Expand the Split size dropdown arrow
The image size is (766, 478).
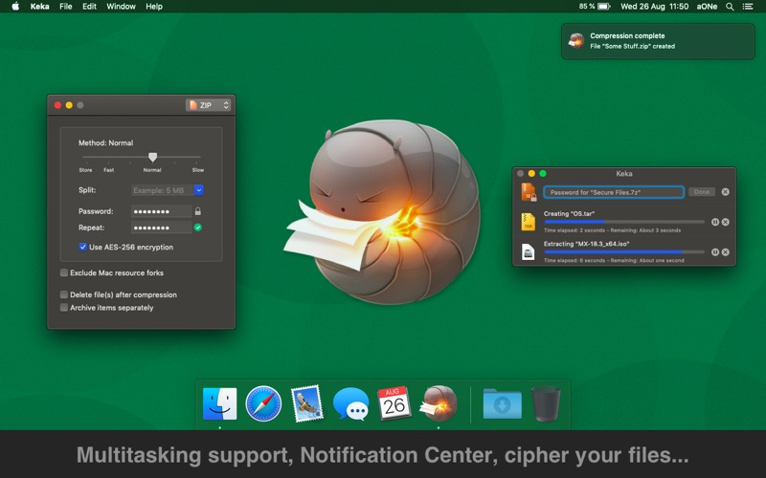(198, 190)
